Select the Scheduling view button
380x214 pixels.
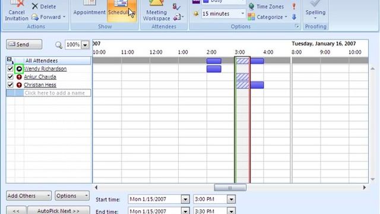[x=122, y=11]
